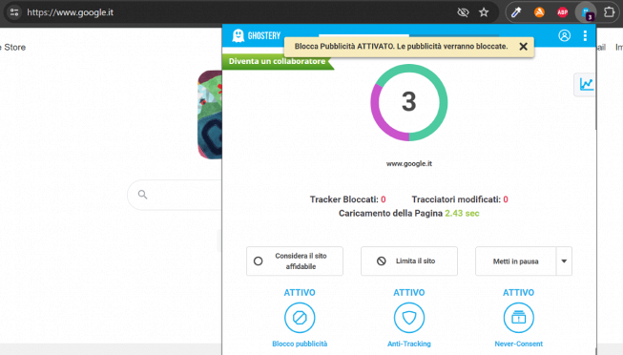Click the Tracciatori modificati count
This screenshot has width=623, height=355.
tap(460, 199)
